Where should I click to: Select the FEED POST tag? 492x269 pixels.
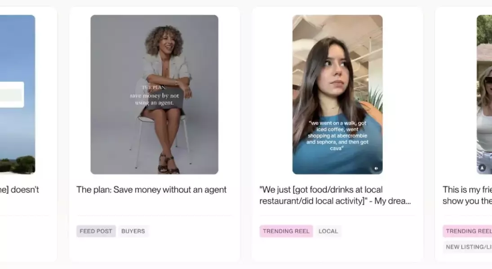click(96, 231)
